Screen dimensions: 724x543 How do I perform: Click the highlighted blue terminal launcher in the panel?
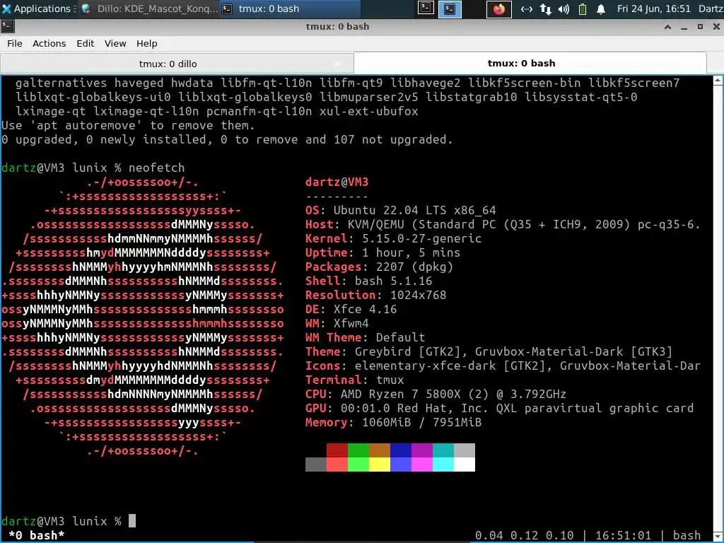[x=450, y=8]
